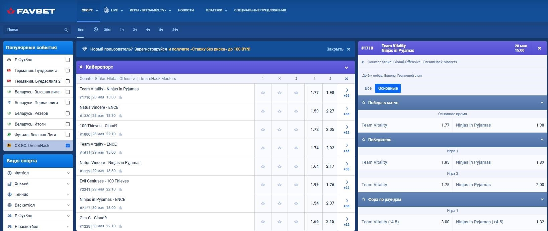Screen dimensions: 548x231
Task: Select the Основные markets tab
Action: [x=388, y=88]
